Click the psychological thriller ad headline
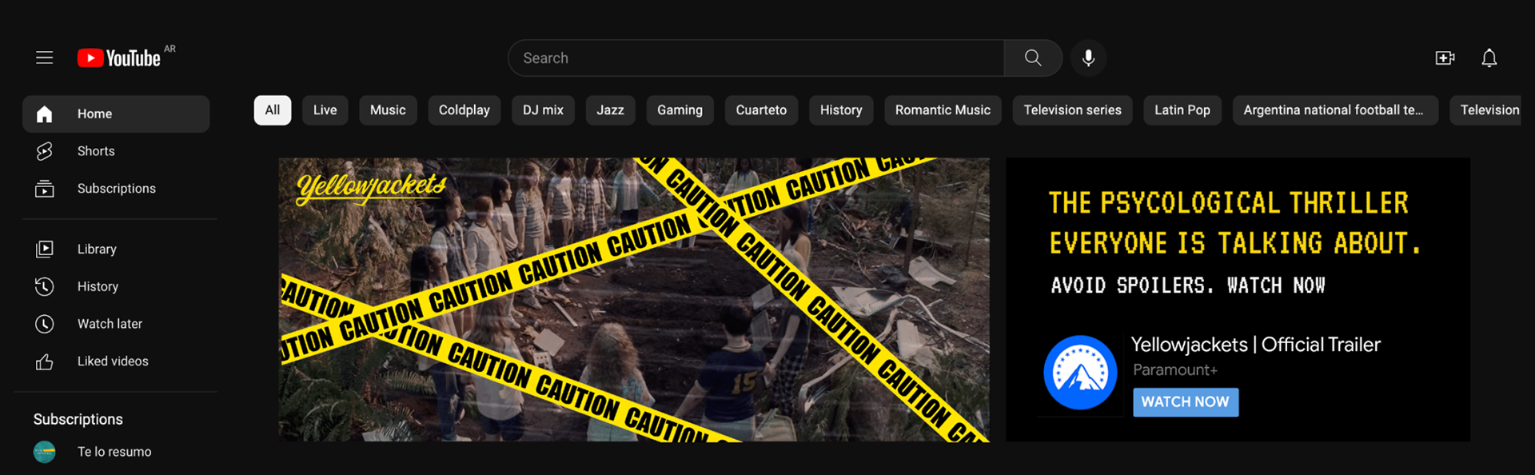 (x=1235, y=223)
